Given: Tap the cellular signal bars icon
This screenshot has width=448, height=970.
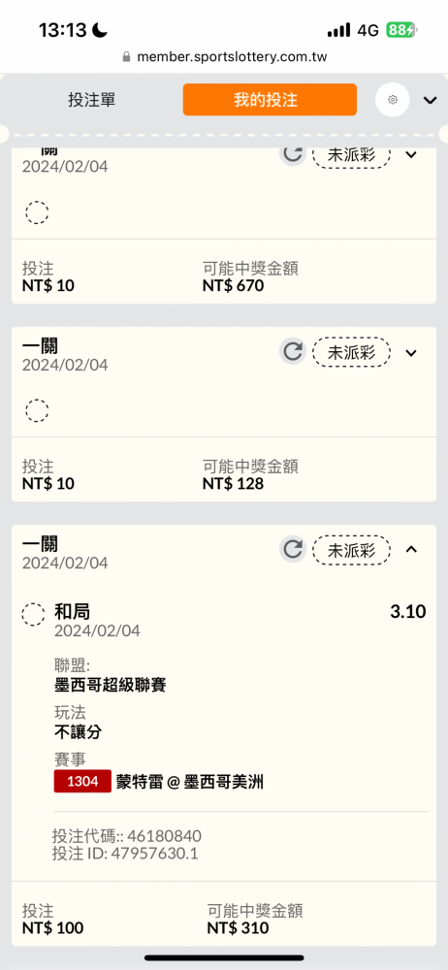Looking at the screenshot, I should tap(338, 30).
